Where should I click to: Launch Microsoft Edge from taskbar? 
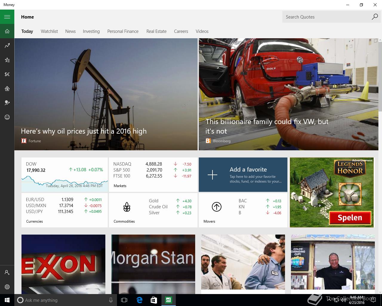[x=139, y=300]
